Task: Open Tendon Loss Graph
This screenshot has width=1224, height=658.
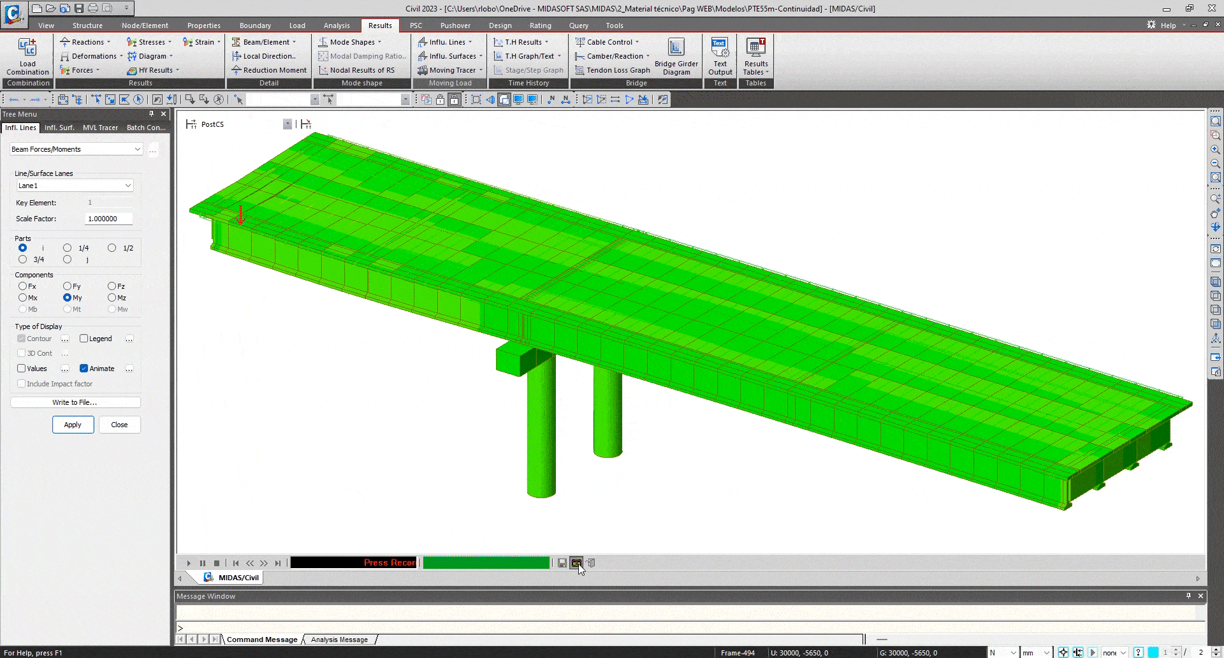Action: click(612, 70)
